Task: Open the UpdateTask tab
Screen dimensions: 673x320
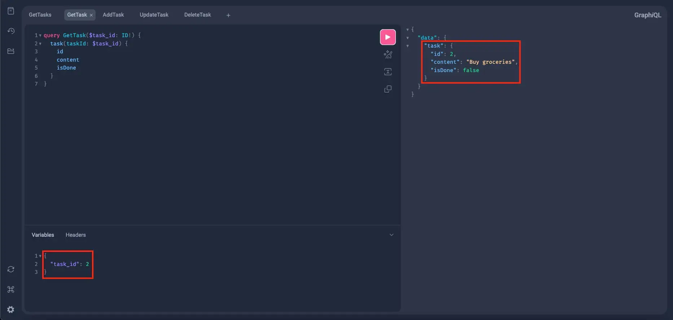Action: 154,15
